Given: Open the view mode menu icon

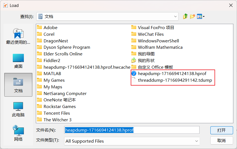Looking at the screenshot, I should [200, 17].
